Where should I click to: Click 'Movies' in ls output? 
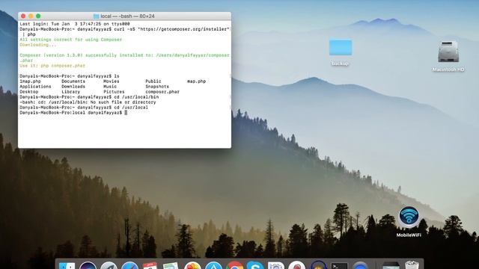point(112,81)
